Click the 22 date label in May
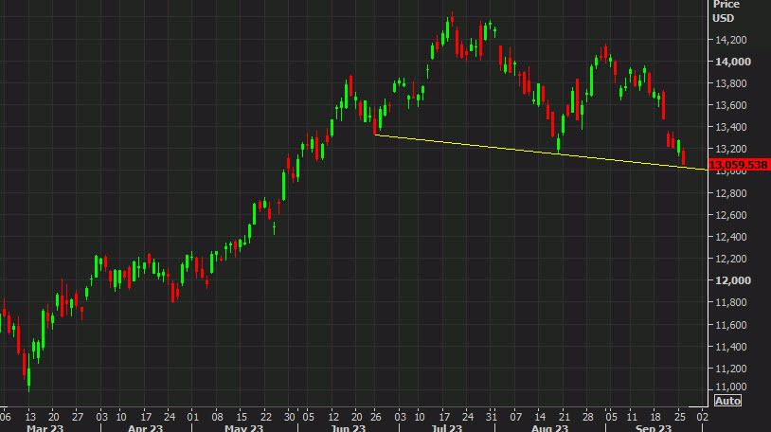Viewport: 771px width, 432px height. [265, 417]
